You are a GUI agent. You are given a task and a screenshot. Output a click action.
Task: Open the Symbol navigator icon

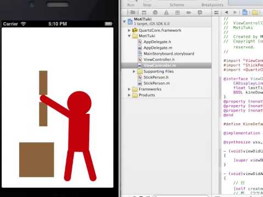click(144, 13)
